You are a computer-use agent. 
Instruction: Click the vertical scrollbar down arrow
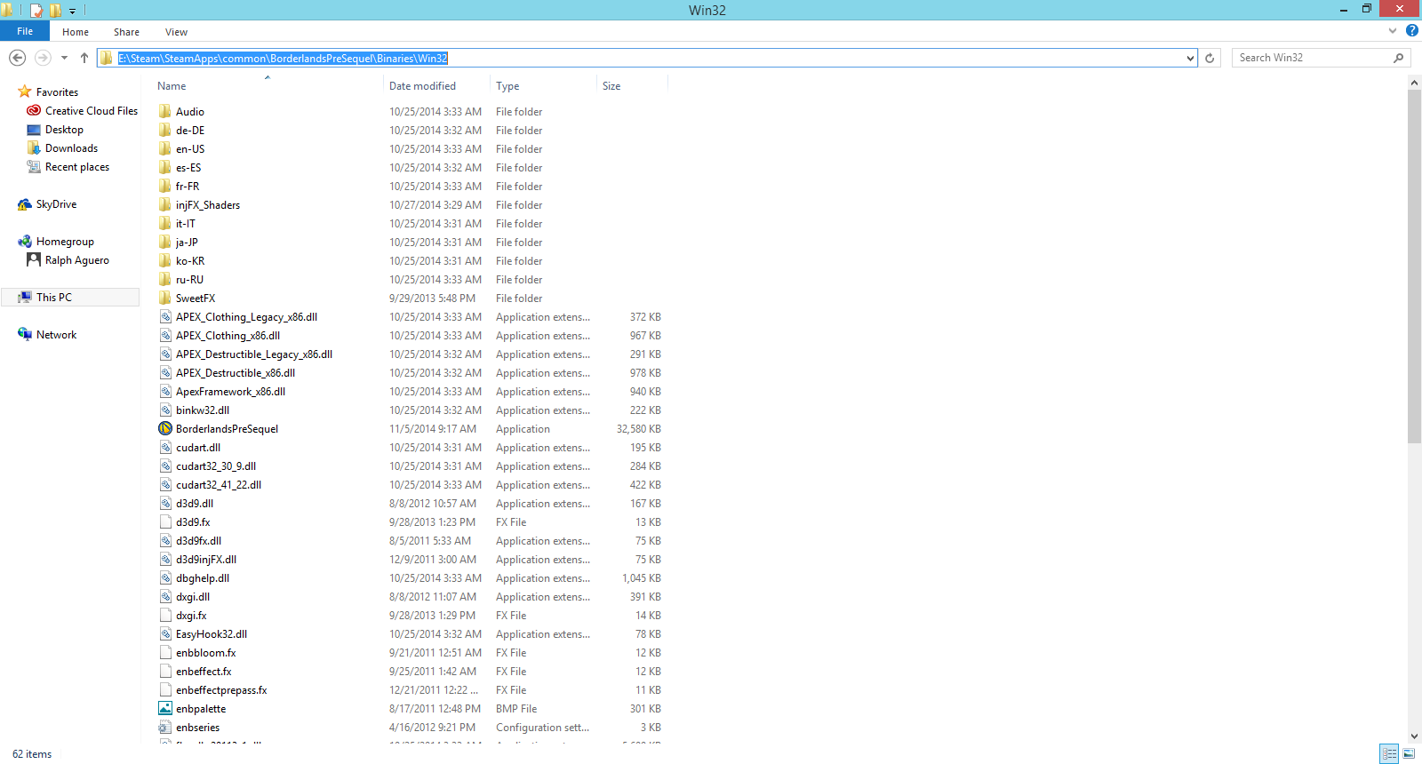pos(1415,736)
